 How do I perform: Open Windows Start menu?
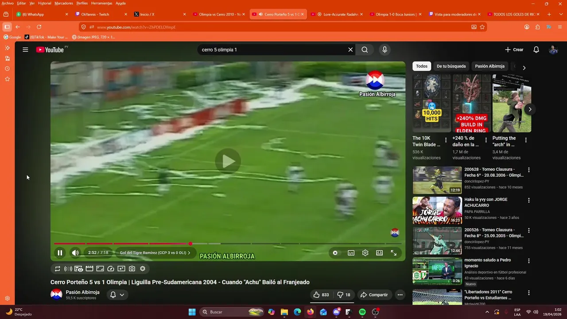(192, 312)
